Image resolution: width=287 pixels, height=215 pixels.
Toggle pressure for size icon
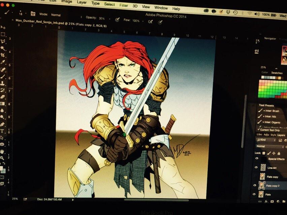160,22
